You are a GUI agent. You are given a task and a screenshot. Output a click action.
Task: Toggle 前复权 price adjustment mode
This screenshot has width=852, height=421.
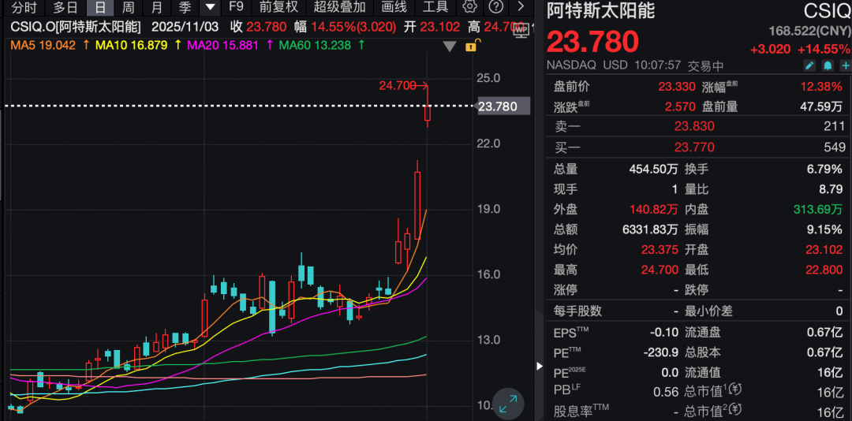coord(279,7)
